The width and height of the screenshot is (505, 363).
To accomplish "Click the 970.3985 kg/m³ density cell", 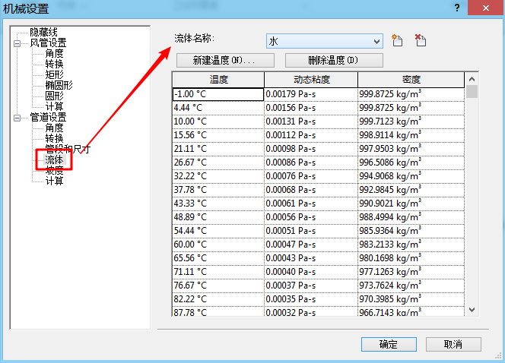I will click(411, 299).
